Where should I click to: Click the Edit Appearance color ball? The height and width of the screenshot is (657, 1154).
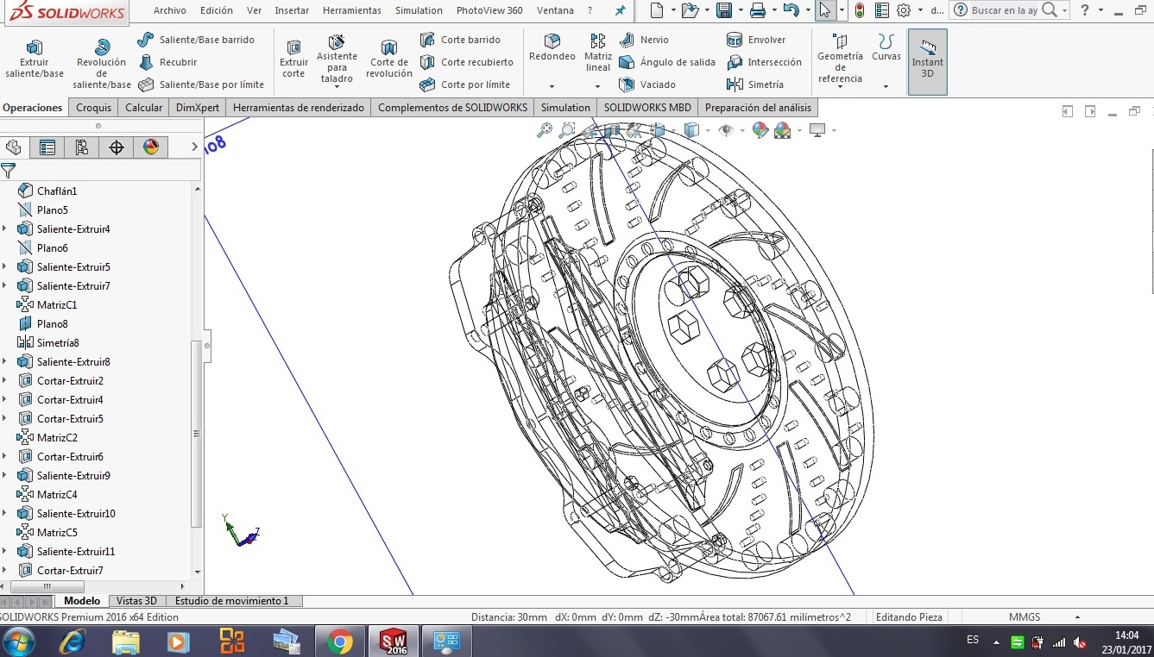[760, 130]
